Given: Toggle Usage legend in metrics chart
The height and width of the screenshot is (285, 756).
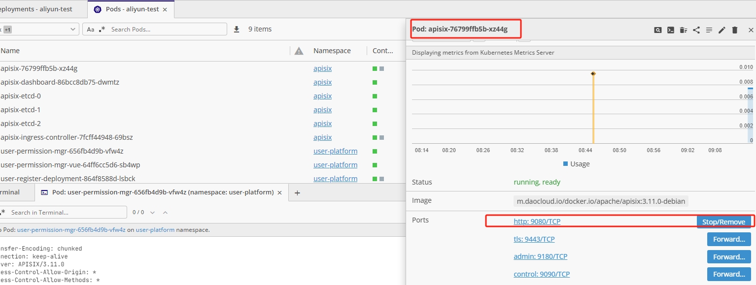Looking at the screenshot, I should (576, 164).
